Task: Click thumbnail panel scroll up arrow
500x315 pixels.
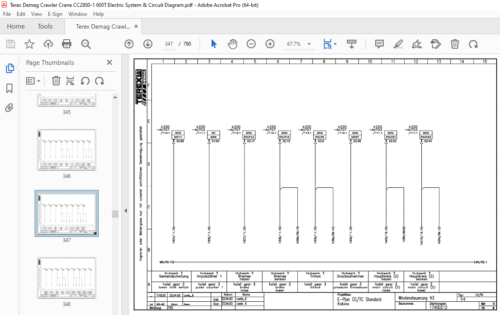Action: click(x=115, y=97)
